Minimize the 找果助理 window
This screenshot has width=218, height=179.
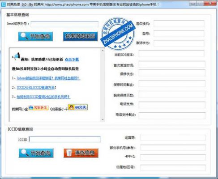coord(193,4)
